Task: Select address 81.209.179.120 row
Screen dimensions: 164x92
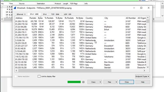Action: 81,59
